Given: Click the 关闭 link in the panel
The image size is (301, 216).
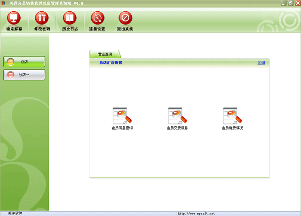Looking at the screenshot, I should point(261,63).
